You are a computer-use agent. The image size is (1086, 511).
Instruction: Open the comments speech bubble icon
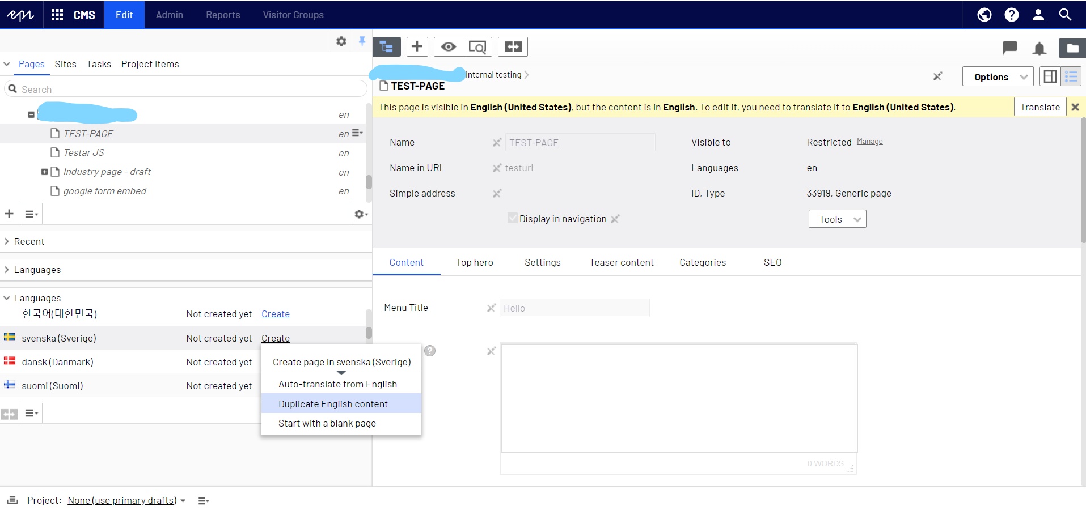(1009, 48)
